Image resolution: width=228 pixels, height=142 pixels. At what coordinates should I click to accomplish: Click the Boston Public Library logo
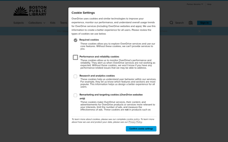(x=30, y=11)
